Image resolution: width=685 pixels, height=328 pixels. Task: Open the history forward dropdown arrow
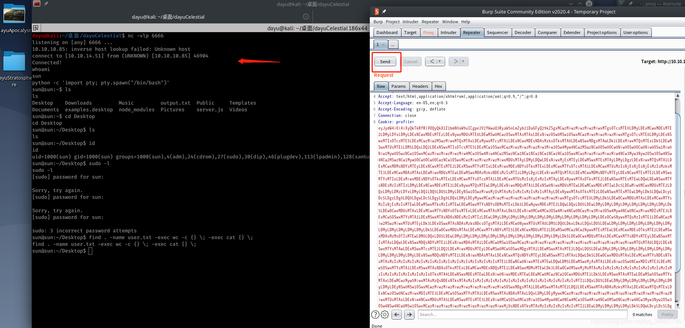click(464, 61)
